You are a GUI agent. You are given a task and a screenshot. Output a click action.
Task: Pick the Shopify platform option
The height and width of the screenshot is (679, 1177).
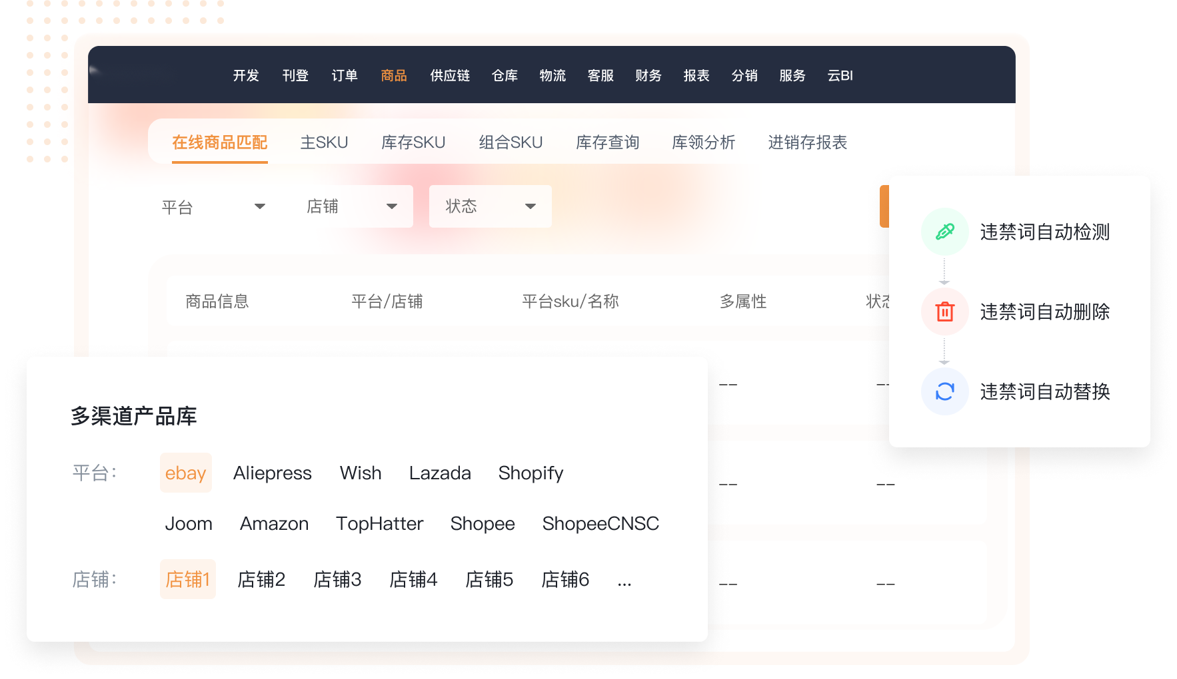[x=531, y=473]
